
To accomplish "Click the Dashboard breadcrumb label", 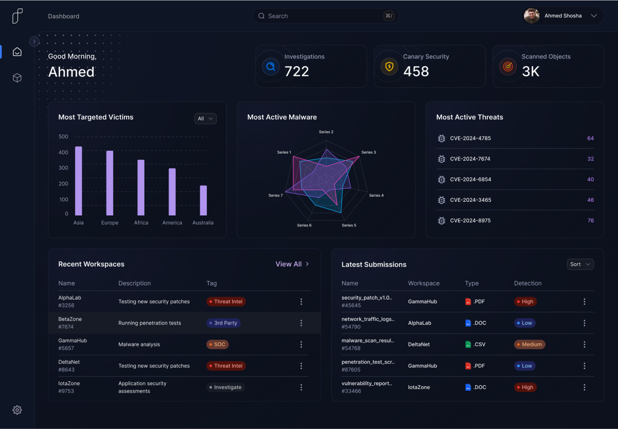I will pos(63,16).
